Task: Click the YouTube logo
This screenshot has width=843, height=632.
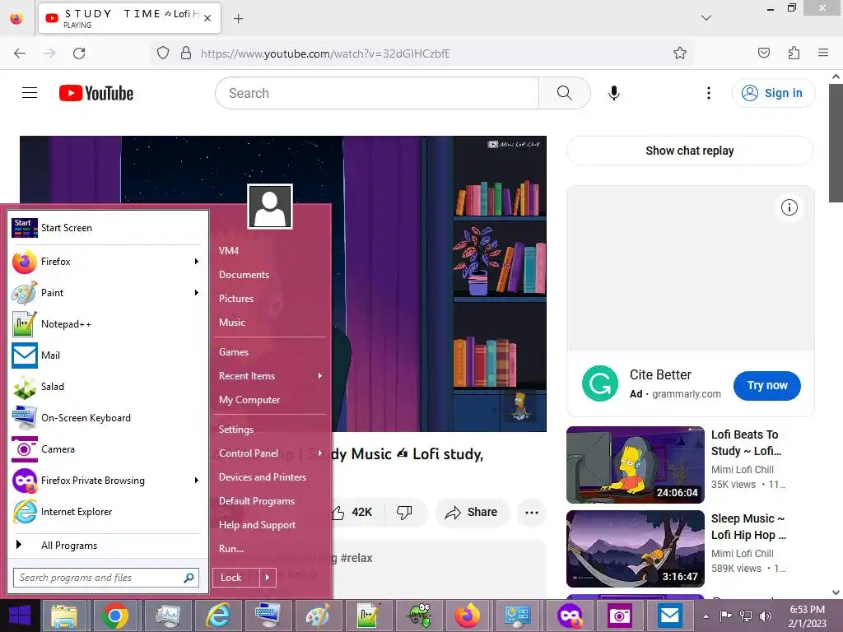Action: [96, 93]
